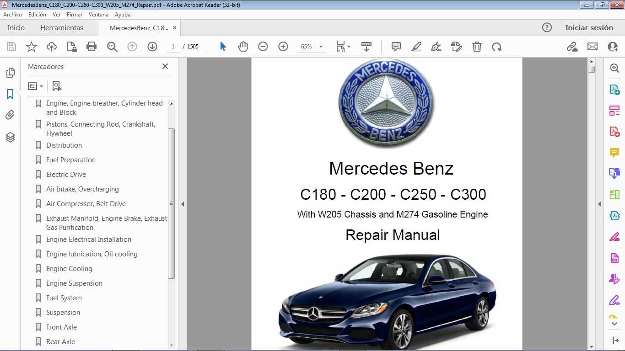
Task: Close the MercedesBenz document tab
Action: click(x=174, y=28)
